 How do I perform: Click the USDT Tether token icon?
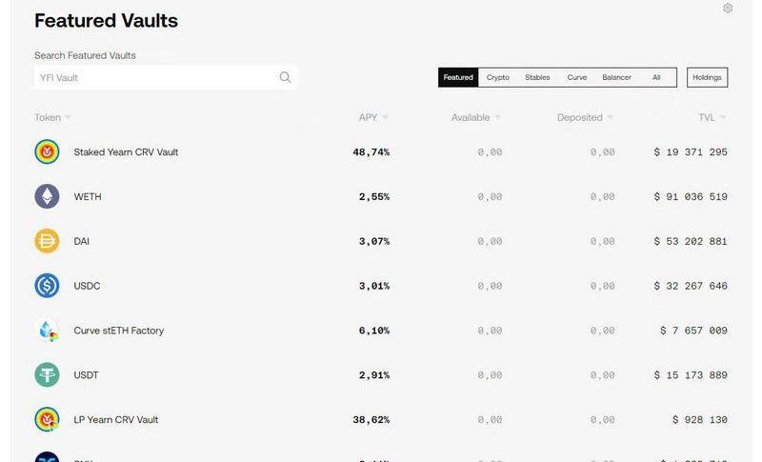[47, 375]
